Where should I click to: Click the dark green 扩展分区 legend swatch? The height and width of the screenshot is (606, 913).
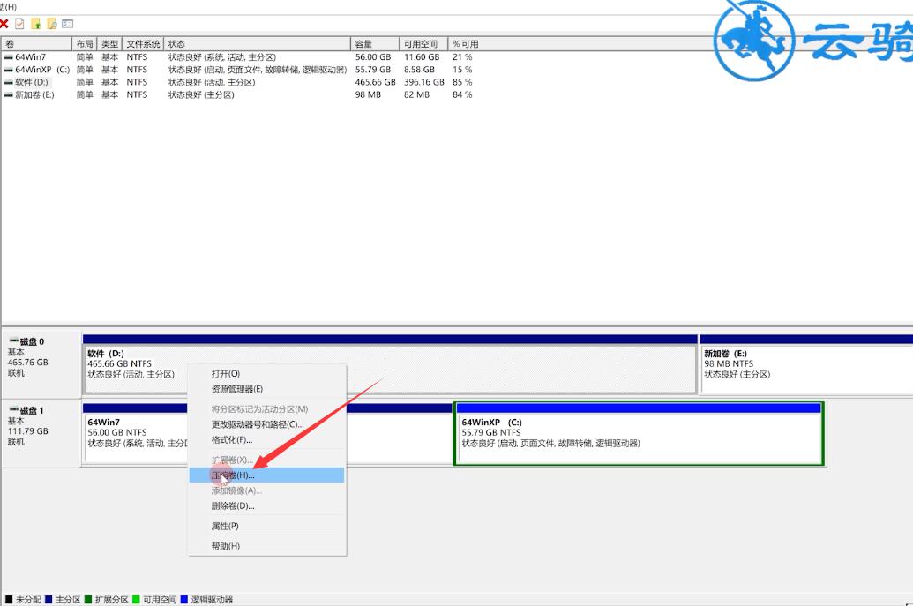[x=88, y=600]
